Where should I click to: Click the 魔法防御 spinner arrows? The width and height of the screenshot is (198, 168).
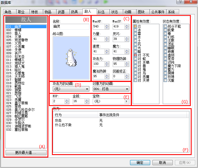point(107,76)
